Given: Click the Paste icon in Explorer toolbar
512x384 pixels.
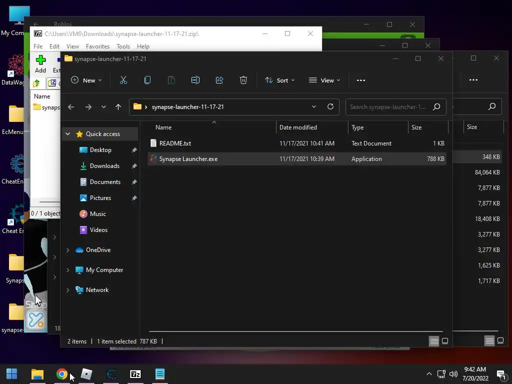Looking at the screenshot, I should pos(171,80).
